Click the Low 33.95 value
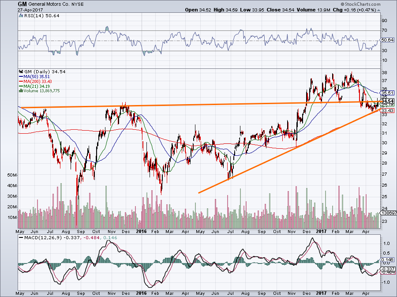The image size is (397, 297). point(252,10)
